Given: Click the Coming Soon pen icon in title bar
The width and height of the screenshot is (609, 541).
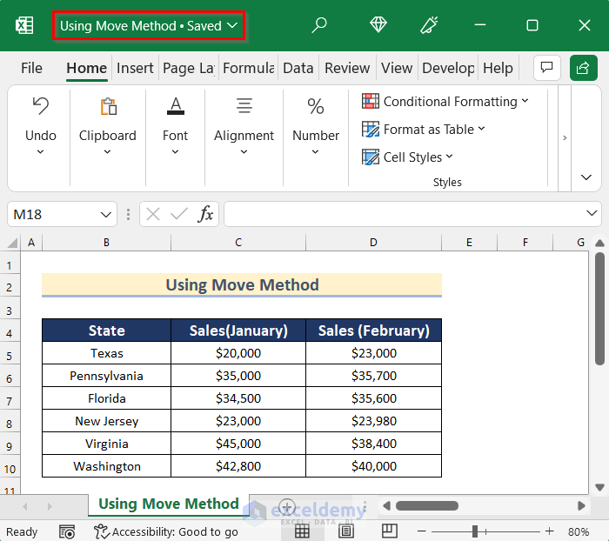Looking at the screenshot, I should click(429, 25).
